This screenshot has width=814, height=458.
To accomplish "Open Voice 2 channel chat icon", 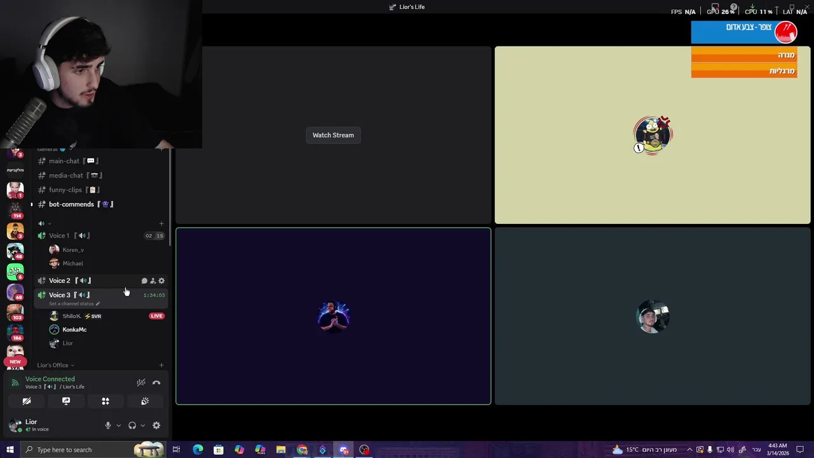I will click(144, 281).
